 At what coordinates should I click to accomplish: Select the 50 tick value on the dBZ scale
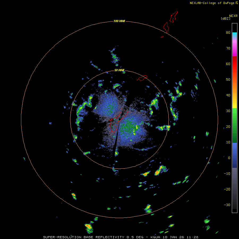(228, 80)
